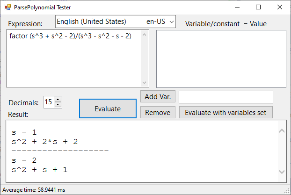
Task: Click the Decimals number field showing 15
Action: point(49,102)
